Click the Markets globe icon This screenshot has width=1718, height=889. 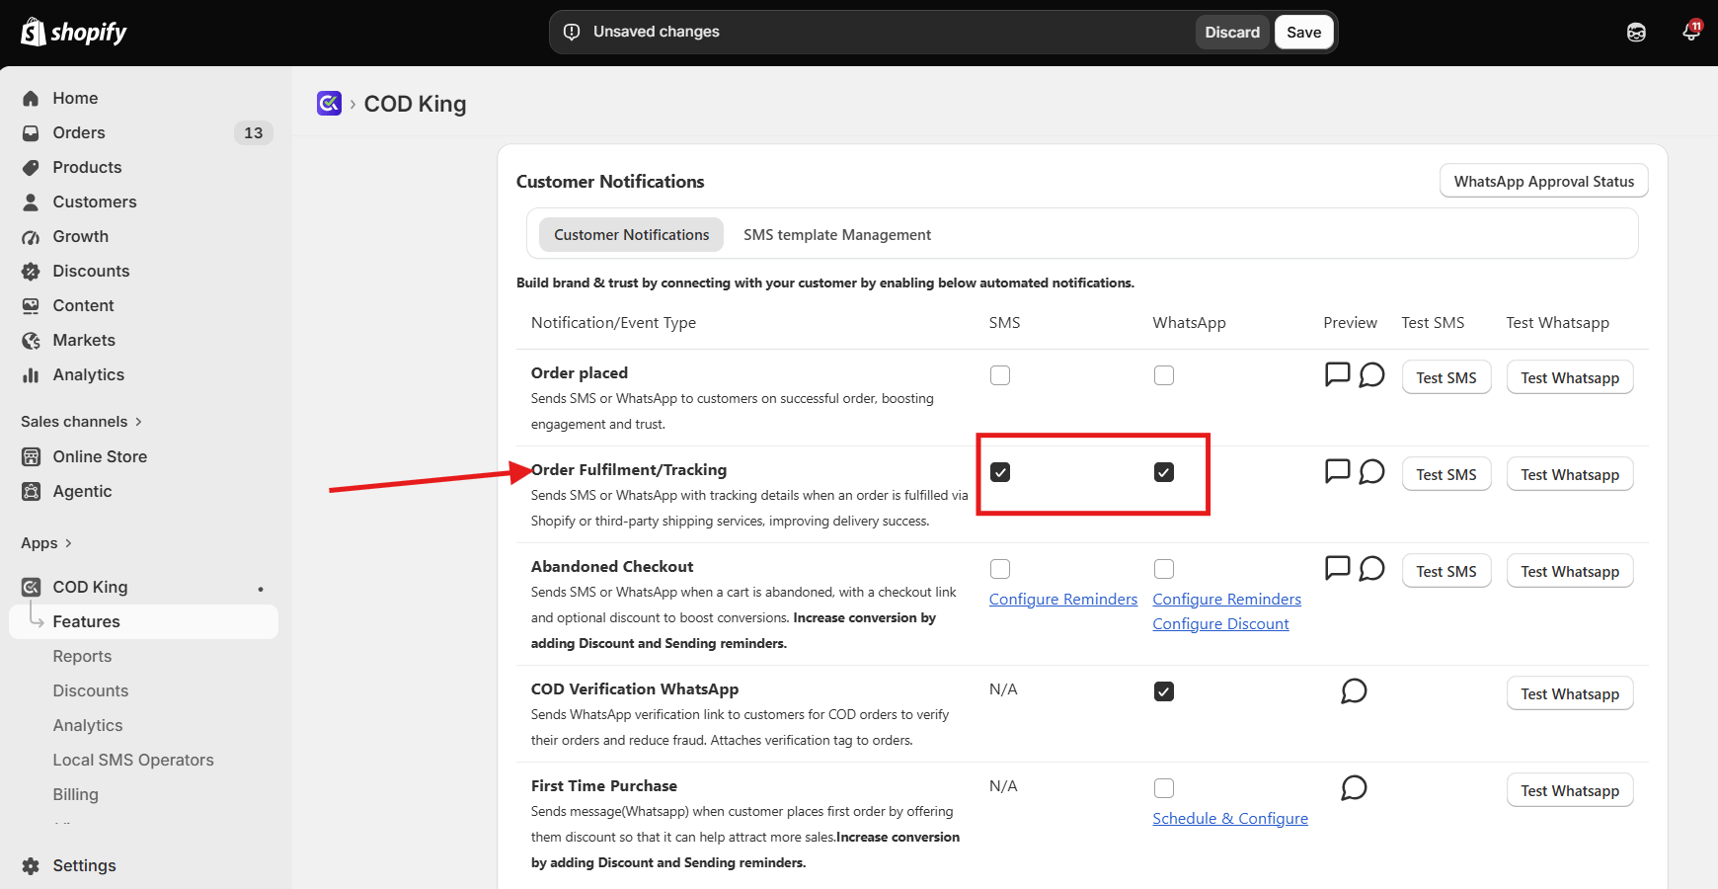[31, 340]
